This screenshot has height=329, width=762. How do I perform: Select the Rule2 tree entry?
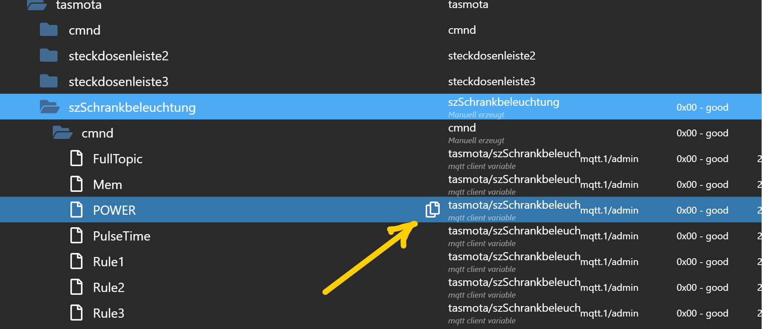109,287
